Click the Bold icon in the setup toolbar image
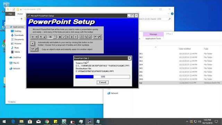 (60, 37)
